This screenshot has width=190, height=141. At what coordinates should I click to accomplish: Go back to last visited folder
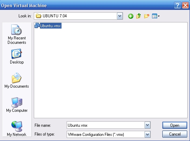[131, 16]
